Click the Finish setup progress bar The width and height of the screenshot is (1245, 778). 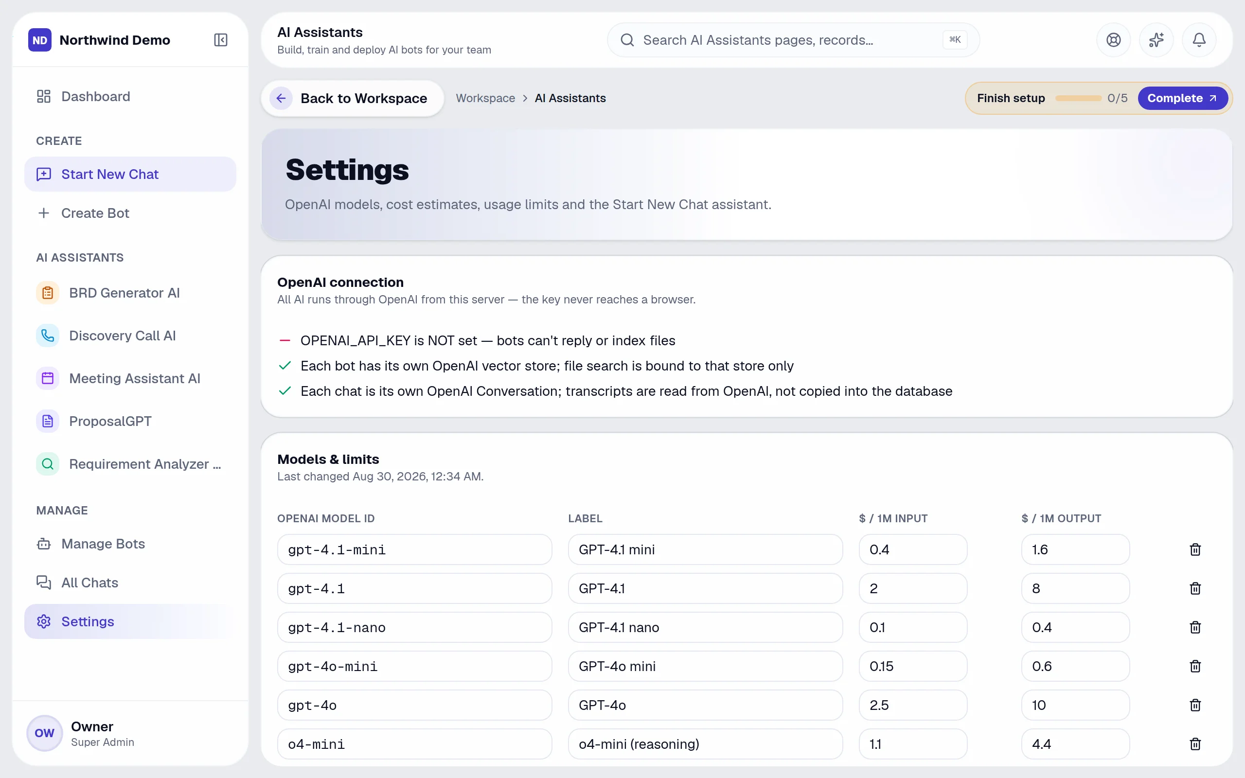(1078, 98)
